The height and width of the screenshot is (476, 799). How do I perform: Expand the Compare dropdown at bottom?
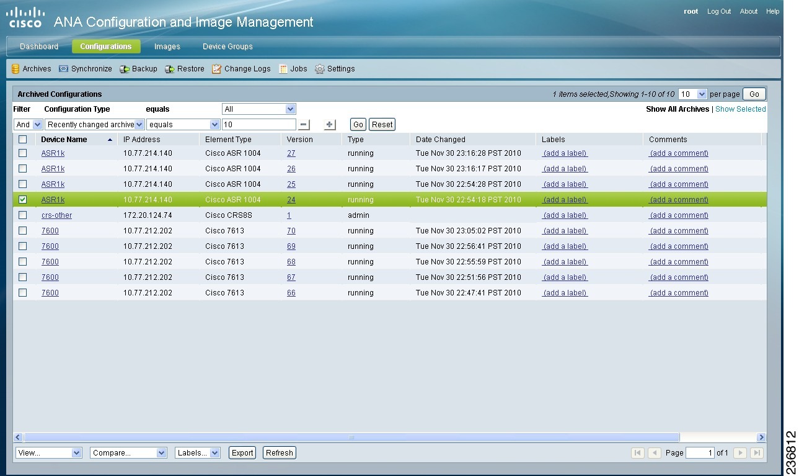pyautogui.click(x=128, y=452)
